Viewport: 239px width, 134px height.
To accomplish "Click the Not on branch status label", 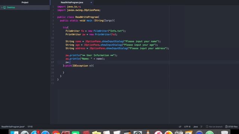I will 214,127.
